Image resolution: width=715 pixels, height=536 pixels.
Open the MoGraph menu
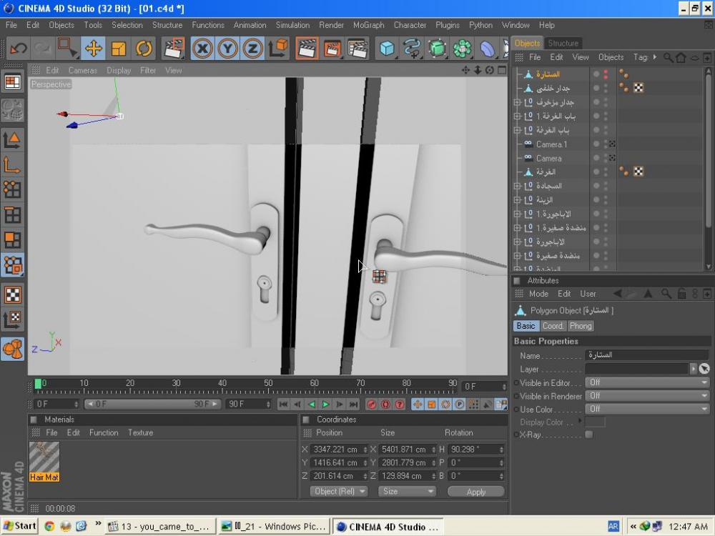tap(368, 25)
